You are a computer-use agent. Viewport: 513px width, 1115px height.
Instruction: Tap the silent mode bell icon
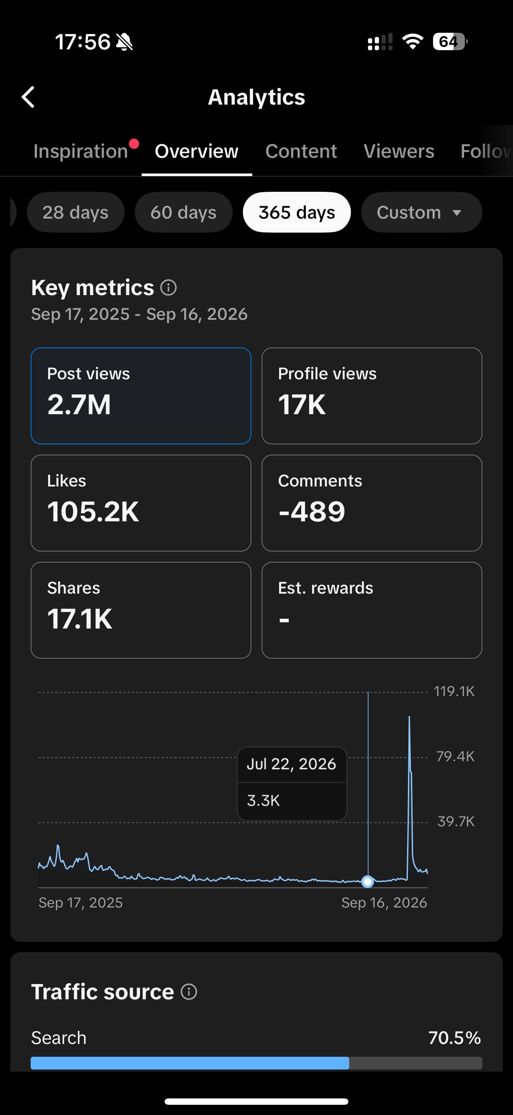(124, 42)
